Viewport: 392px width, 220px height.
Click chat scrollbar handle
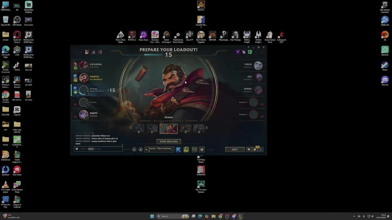tap(122, 145)
